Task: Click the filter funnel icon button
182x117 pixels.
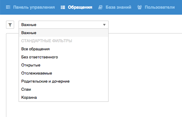Action: 10,25
